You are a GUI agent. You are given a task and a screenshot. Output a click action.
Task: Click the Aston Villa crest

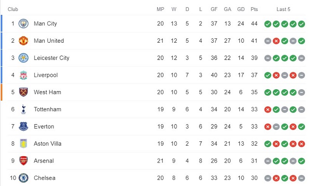click(x=23, y=144)
